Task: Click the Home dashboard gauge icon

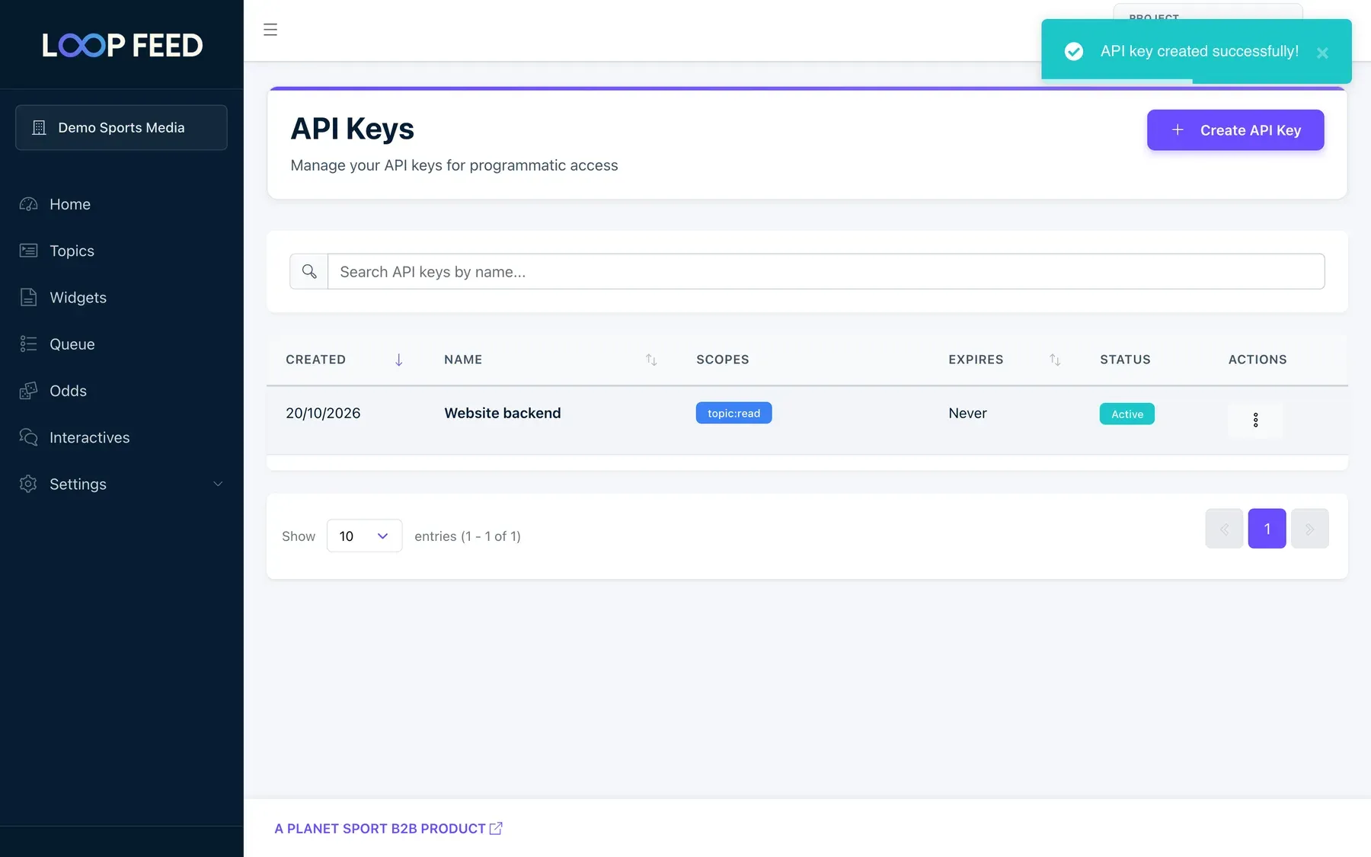Action: click(28, 204)
